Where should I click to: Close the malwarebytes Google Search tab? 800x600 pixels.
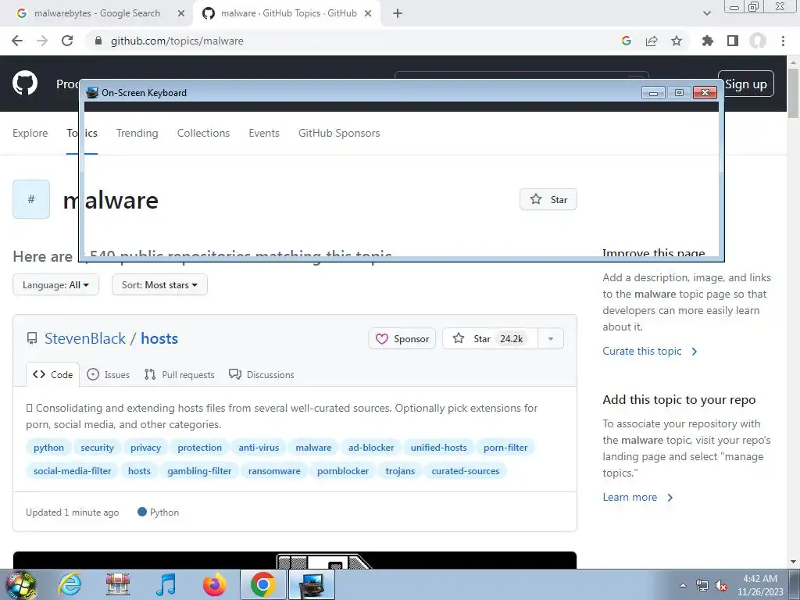[181, 13]
